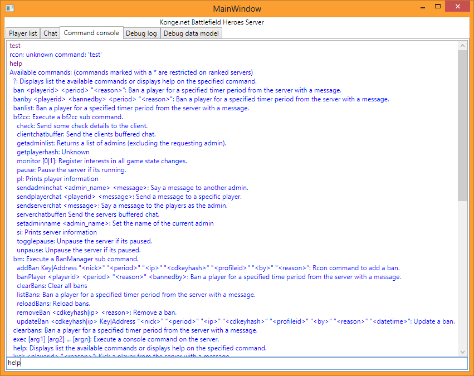Click the 'bf2cc: Execute a bf2cc sub command' line
This screenshot has width=474, height=376.
click(x=68, y=117)
